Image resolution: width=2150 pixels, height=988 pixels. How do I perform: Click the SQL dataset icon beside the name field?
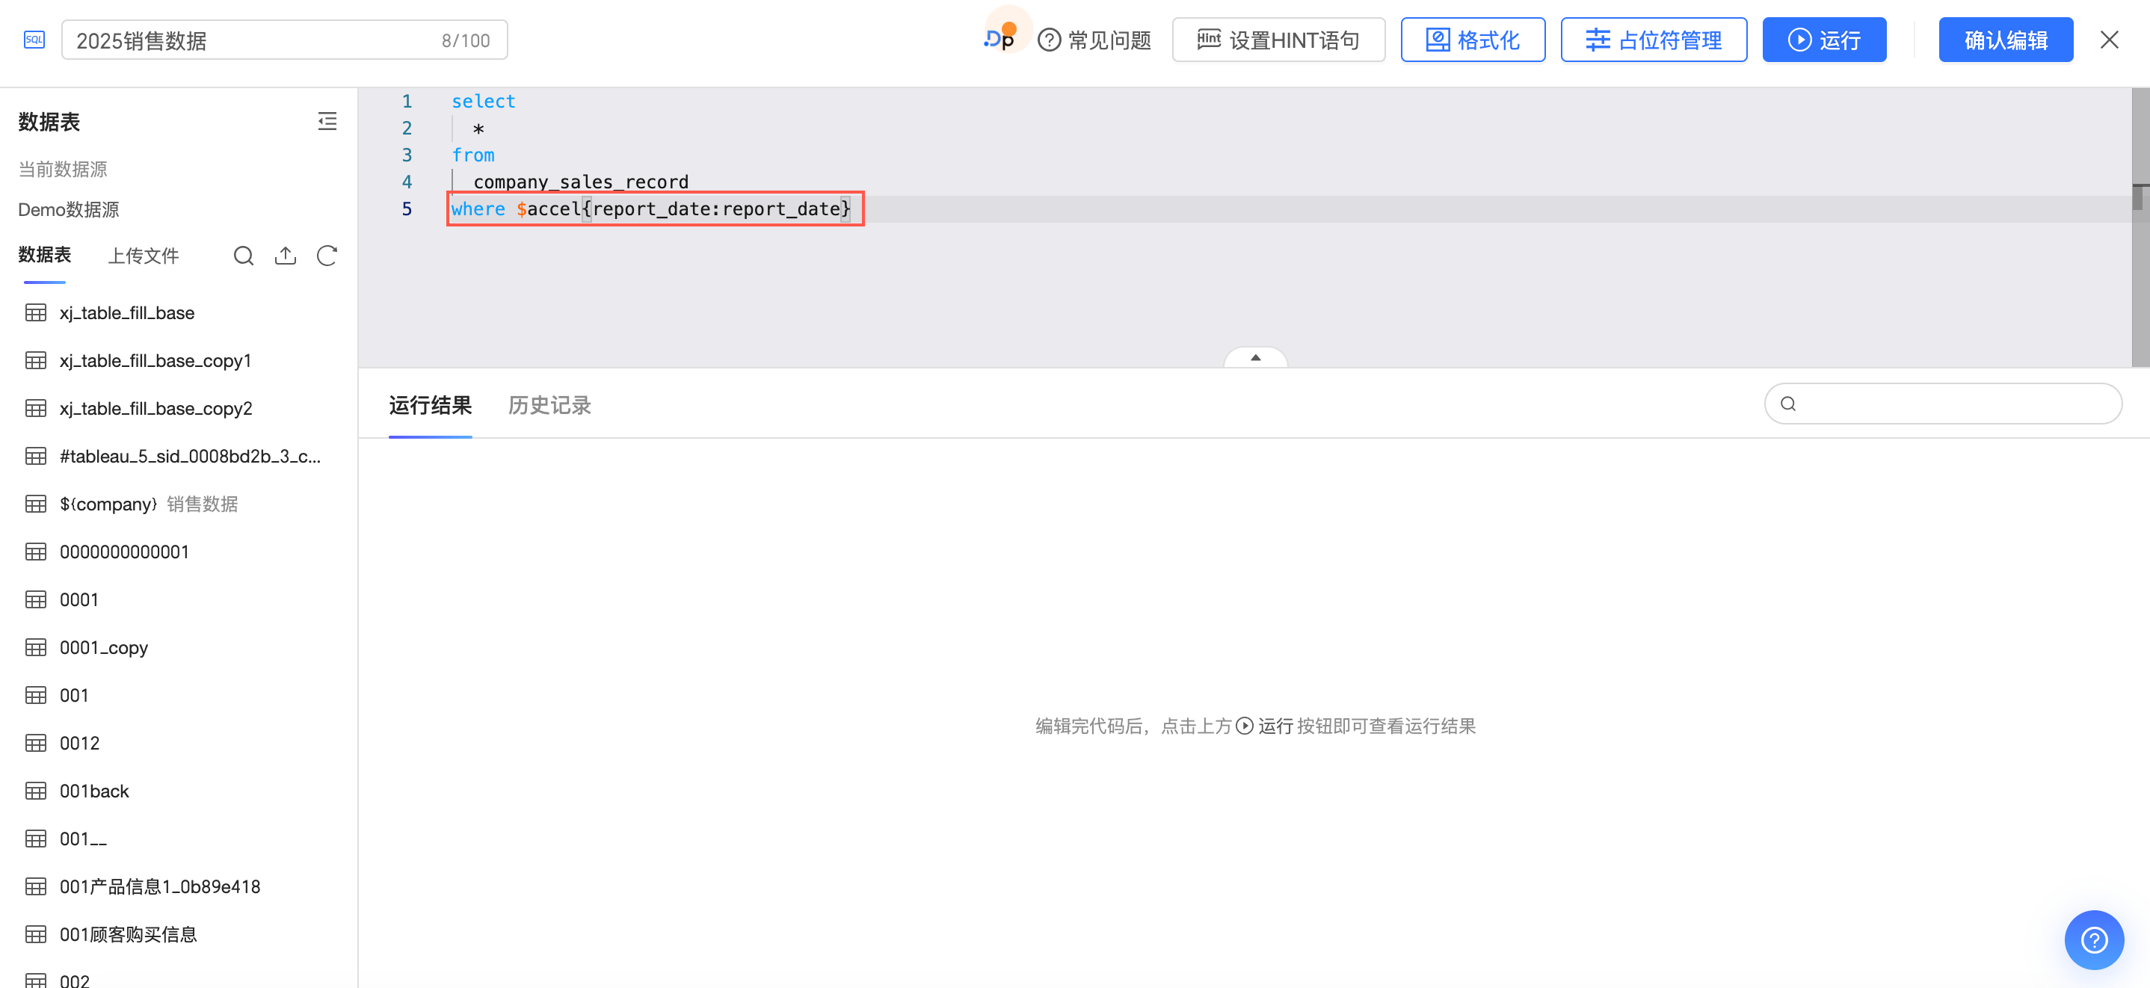click(x=34, y=39)
